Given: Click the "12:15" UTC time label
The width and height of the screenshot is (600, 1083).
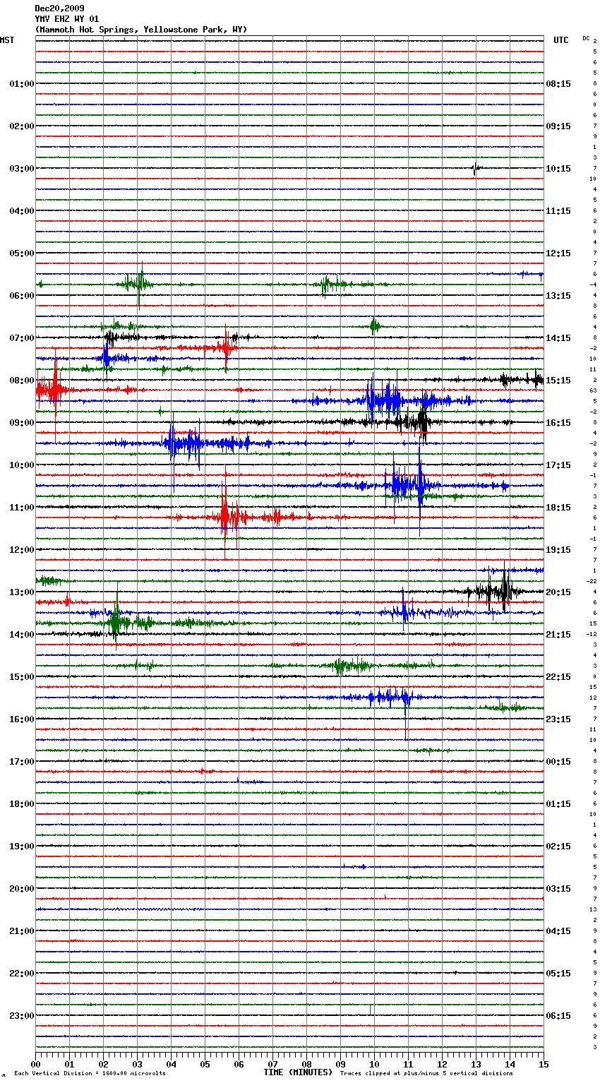Looking at the screenshot, I should pyautogui.click(x=558, y=253).
